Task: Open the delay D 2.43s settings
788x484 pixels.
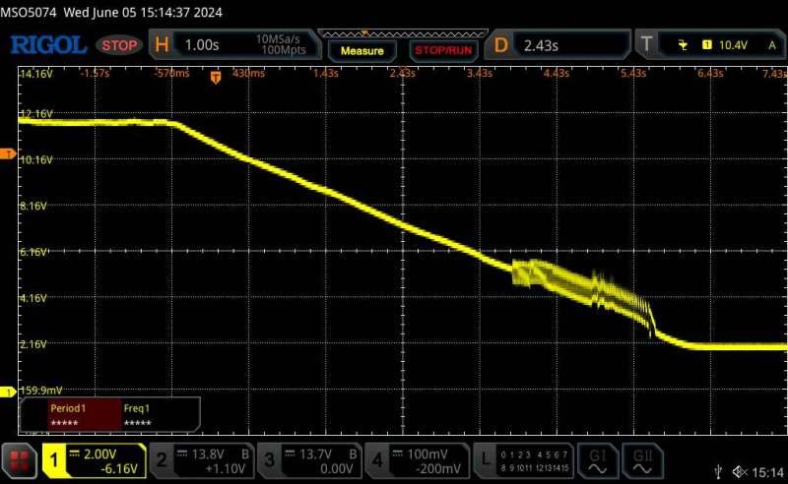Action: [x=559, y=44]
